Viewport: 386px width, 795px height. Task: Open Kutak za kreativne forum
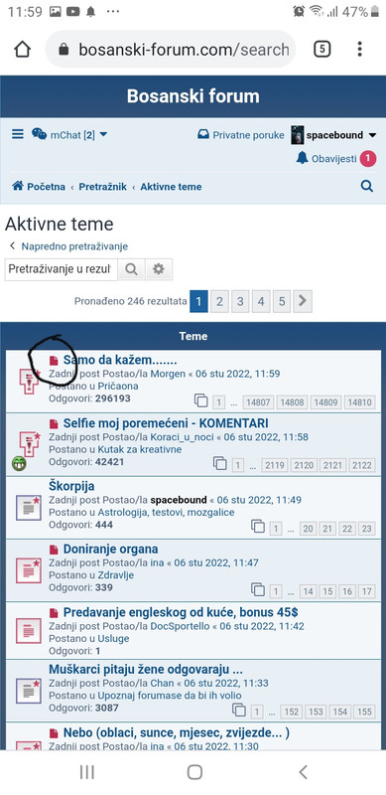point(139,449)
